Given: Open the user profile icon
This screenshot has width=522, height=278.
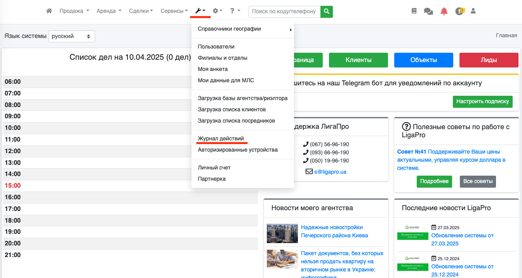Looking at the screenshot, I should click(473, 11).
